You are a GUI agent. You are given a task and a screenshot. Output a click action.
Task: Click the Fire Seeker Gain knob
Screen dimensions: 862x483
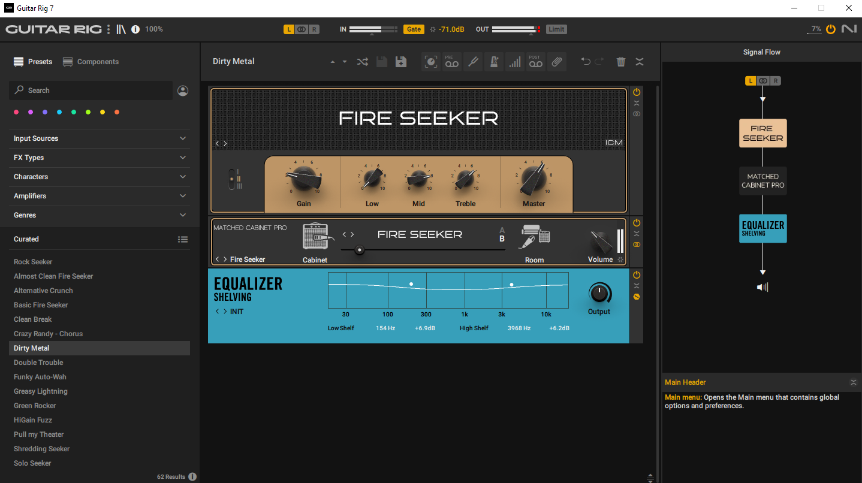pos(304,179)
